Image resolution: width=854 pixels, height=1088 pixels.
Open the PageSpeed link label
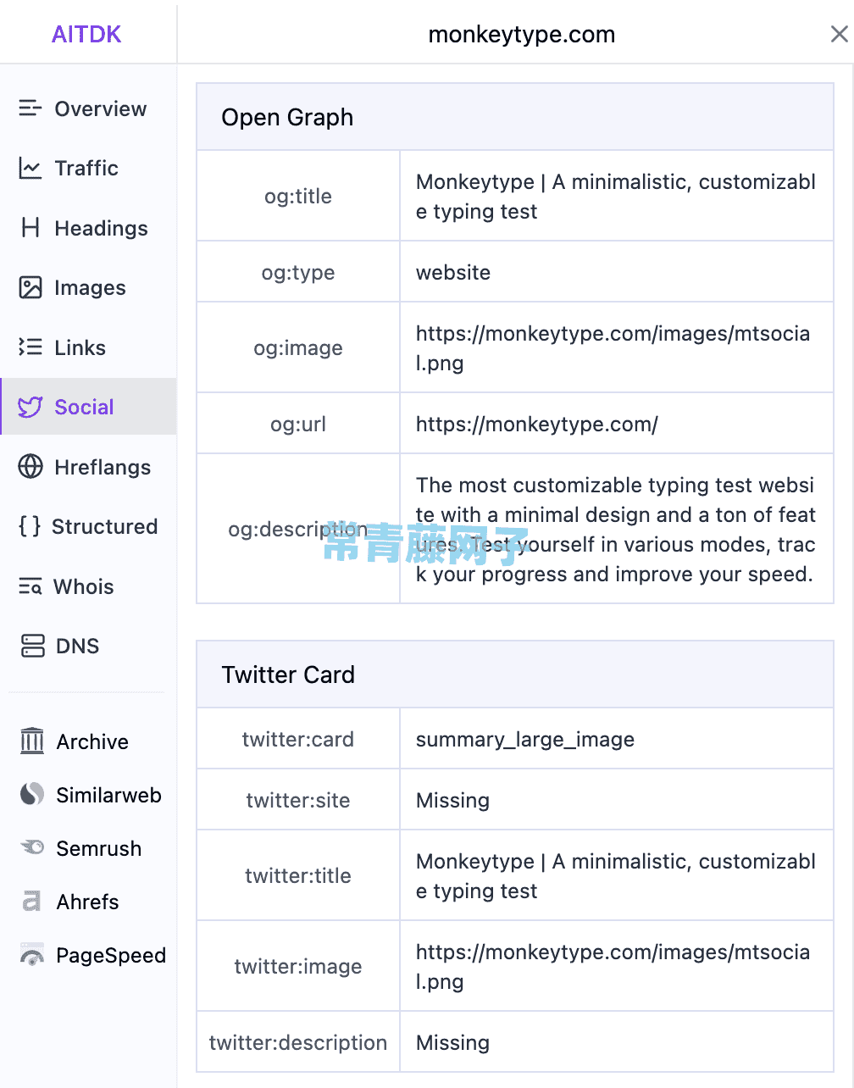[x=111, y=955]
